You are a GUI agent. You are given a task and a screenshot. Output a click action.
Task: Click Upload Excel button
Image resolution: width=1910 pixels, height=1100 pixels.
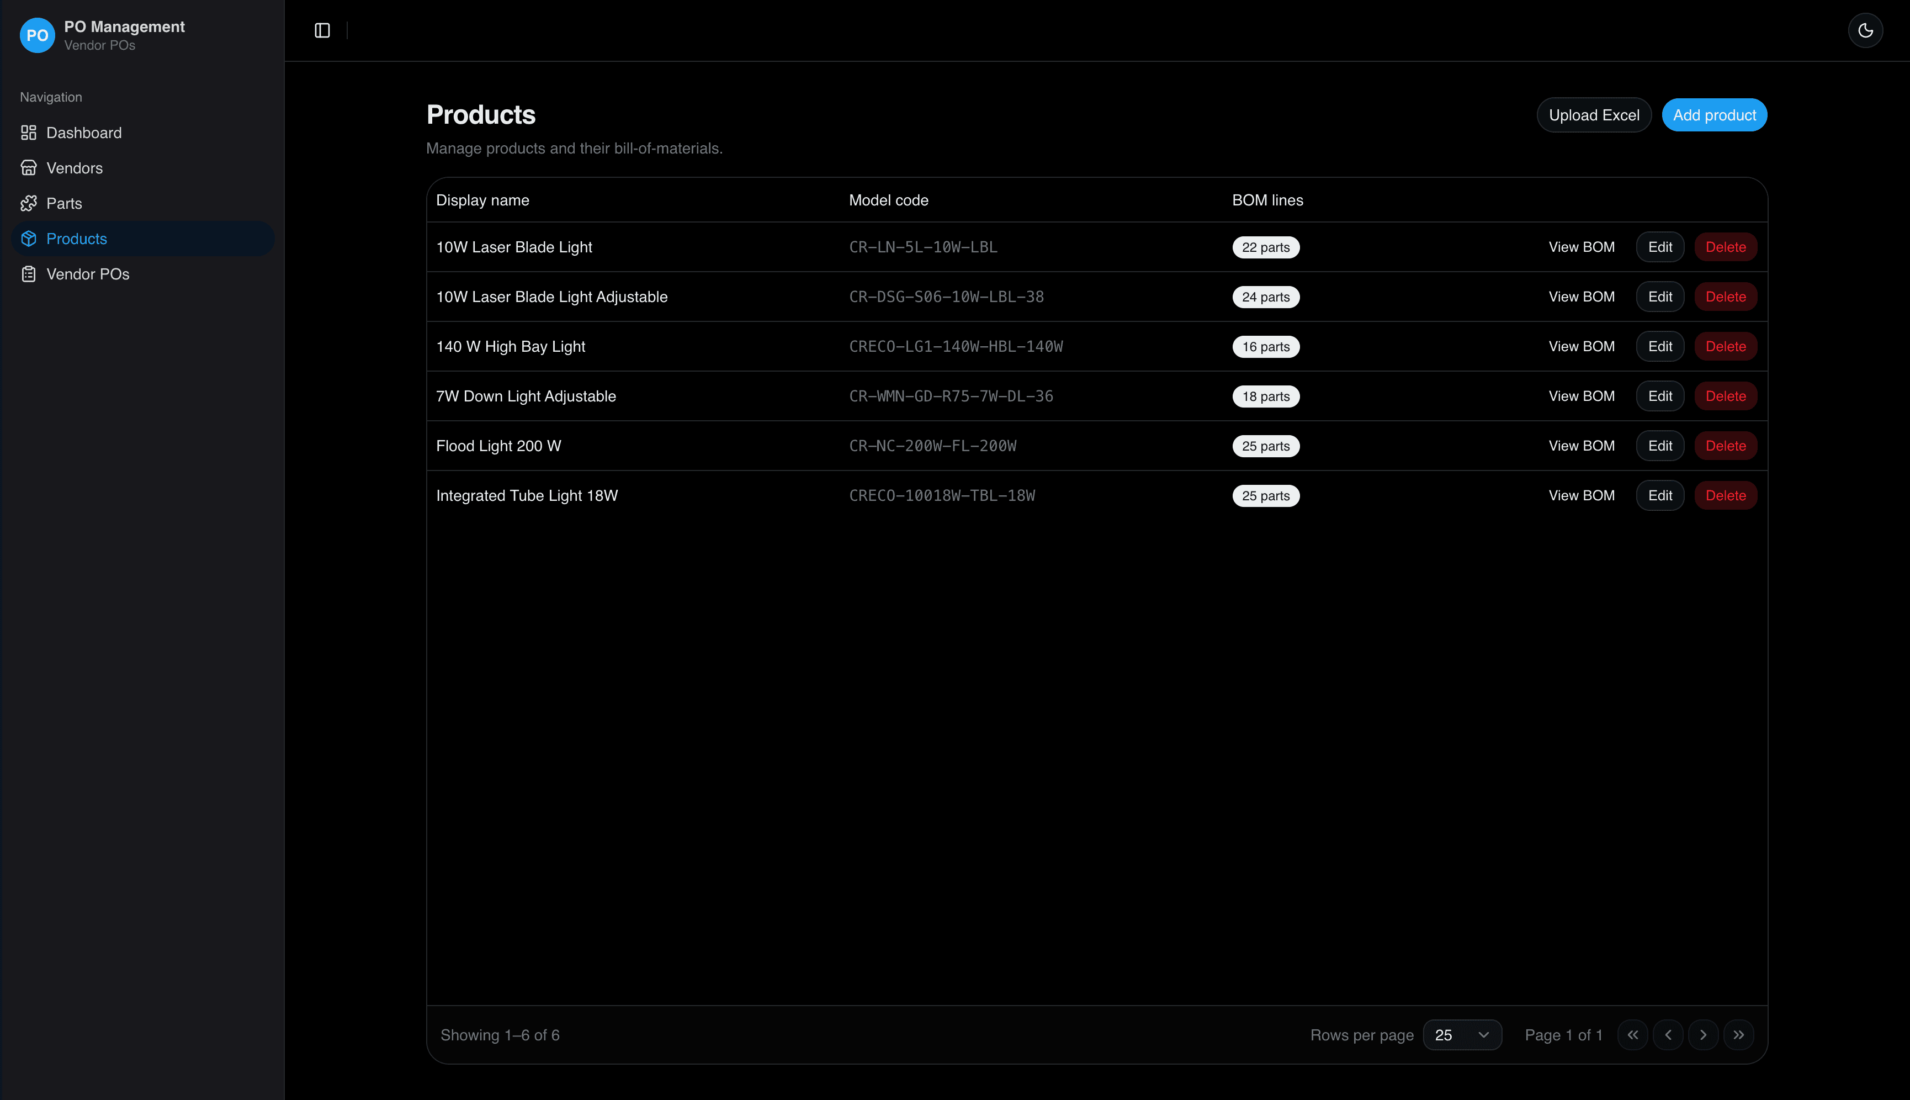click(1594, 115)
